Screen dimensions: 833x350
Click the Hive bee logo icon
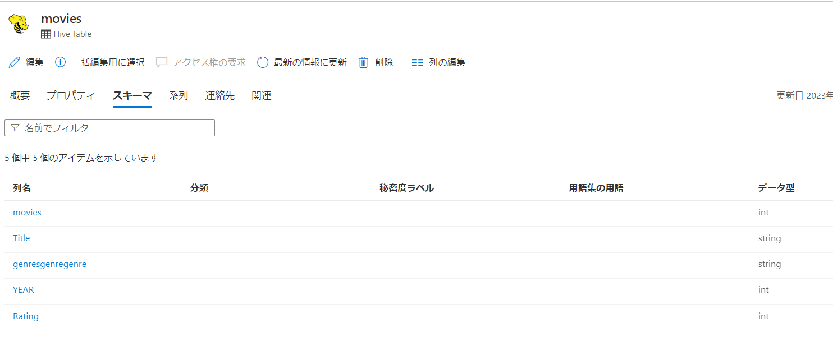tap(19, 24)
